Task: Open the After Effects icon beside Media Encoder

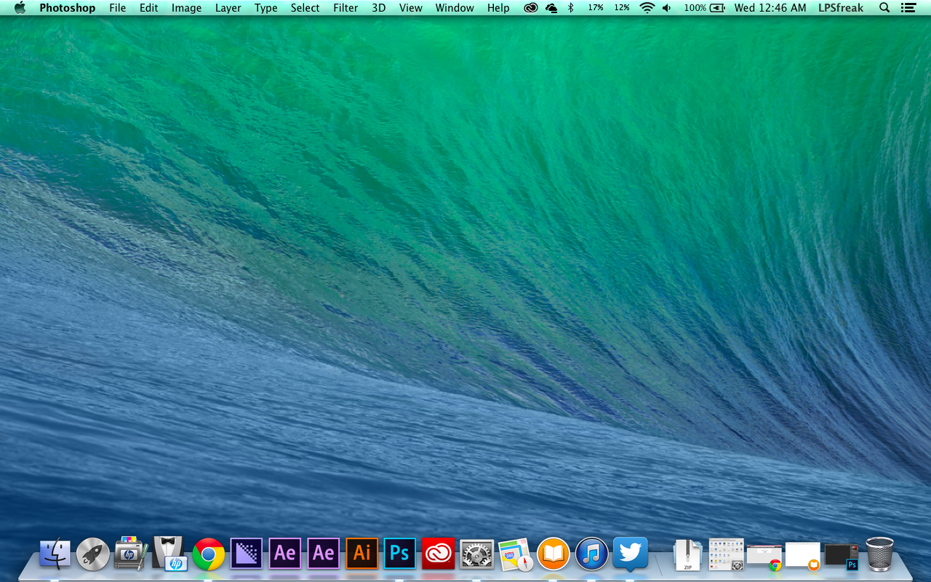Action: [x=285, y=554]
